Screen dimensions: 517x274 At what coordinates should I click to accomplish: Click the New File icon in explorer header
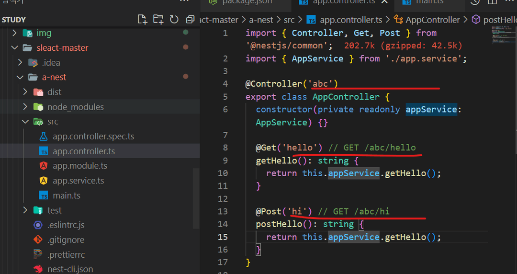pos(142,20)
